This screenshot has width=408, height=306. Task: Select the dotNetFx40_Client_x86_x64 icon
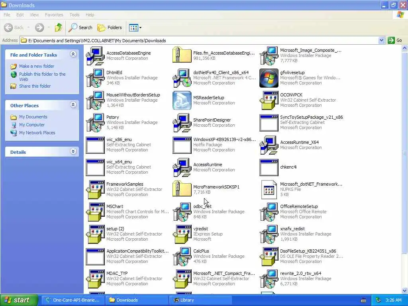click(182, 78)
